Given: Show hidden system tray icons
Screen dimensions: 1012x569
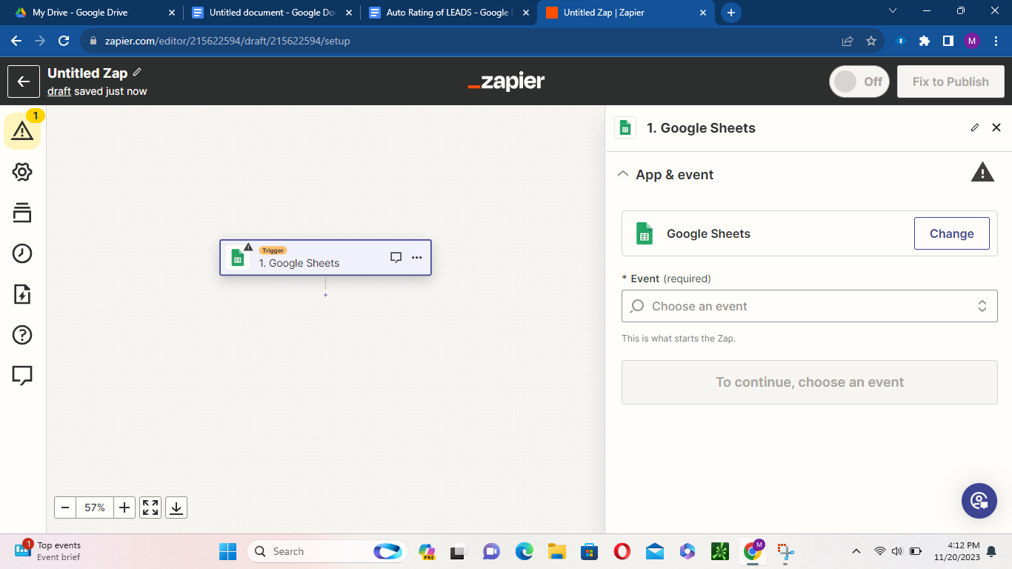Looking at the screenshot, I should (x=856, y=551).
